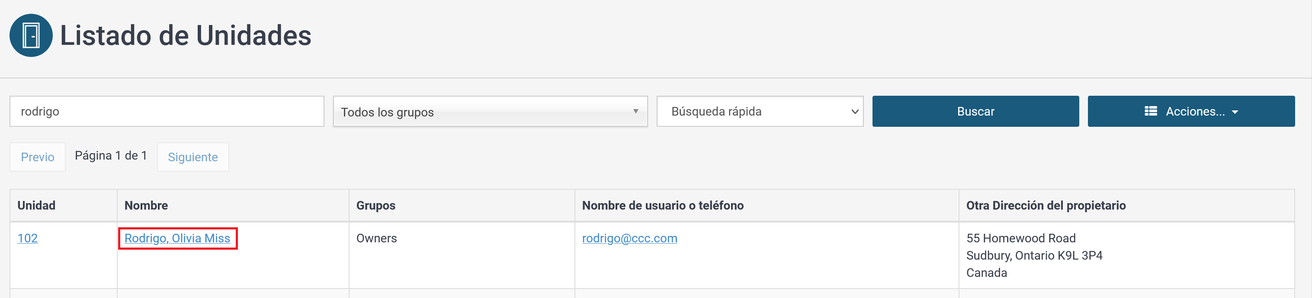Open the 'Rodrigo, Olivia Miss' name link

coord(177,238)
